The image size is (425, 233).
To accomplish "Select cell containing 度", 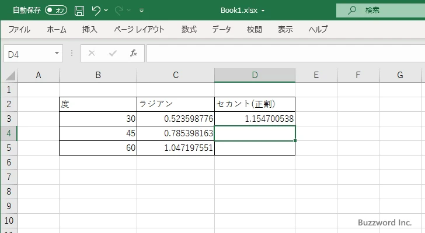I will point(98,104).
